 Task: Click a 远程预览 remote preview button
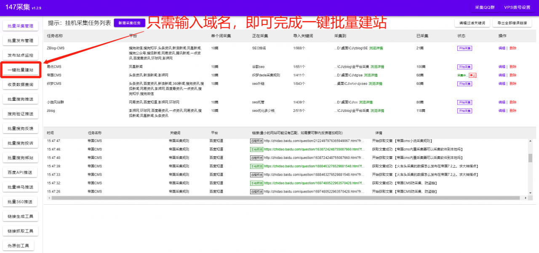[257, 140]
